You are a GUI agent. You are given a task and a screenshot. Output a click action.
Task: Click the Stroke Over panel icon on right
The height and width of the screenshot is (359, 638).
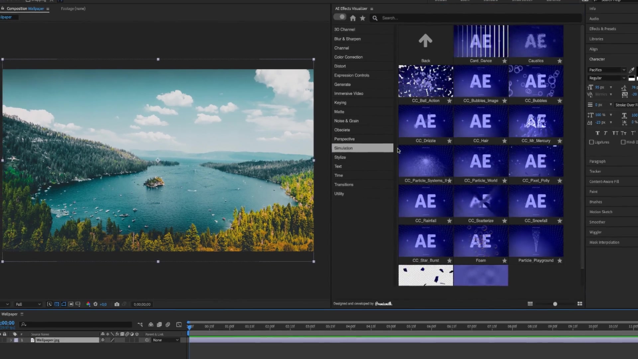[x=627, y=104]
